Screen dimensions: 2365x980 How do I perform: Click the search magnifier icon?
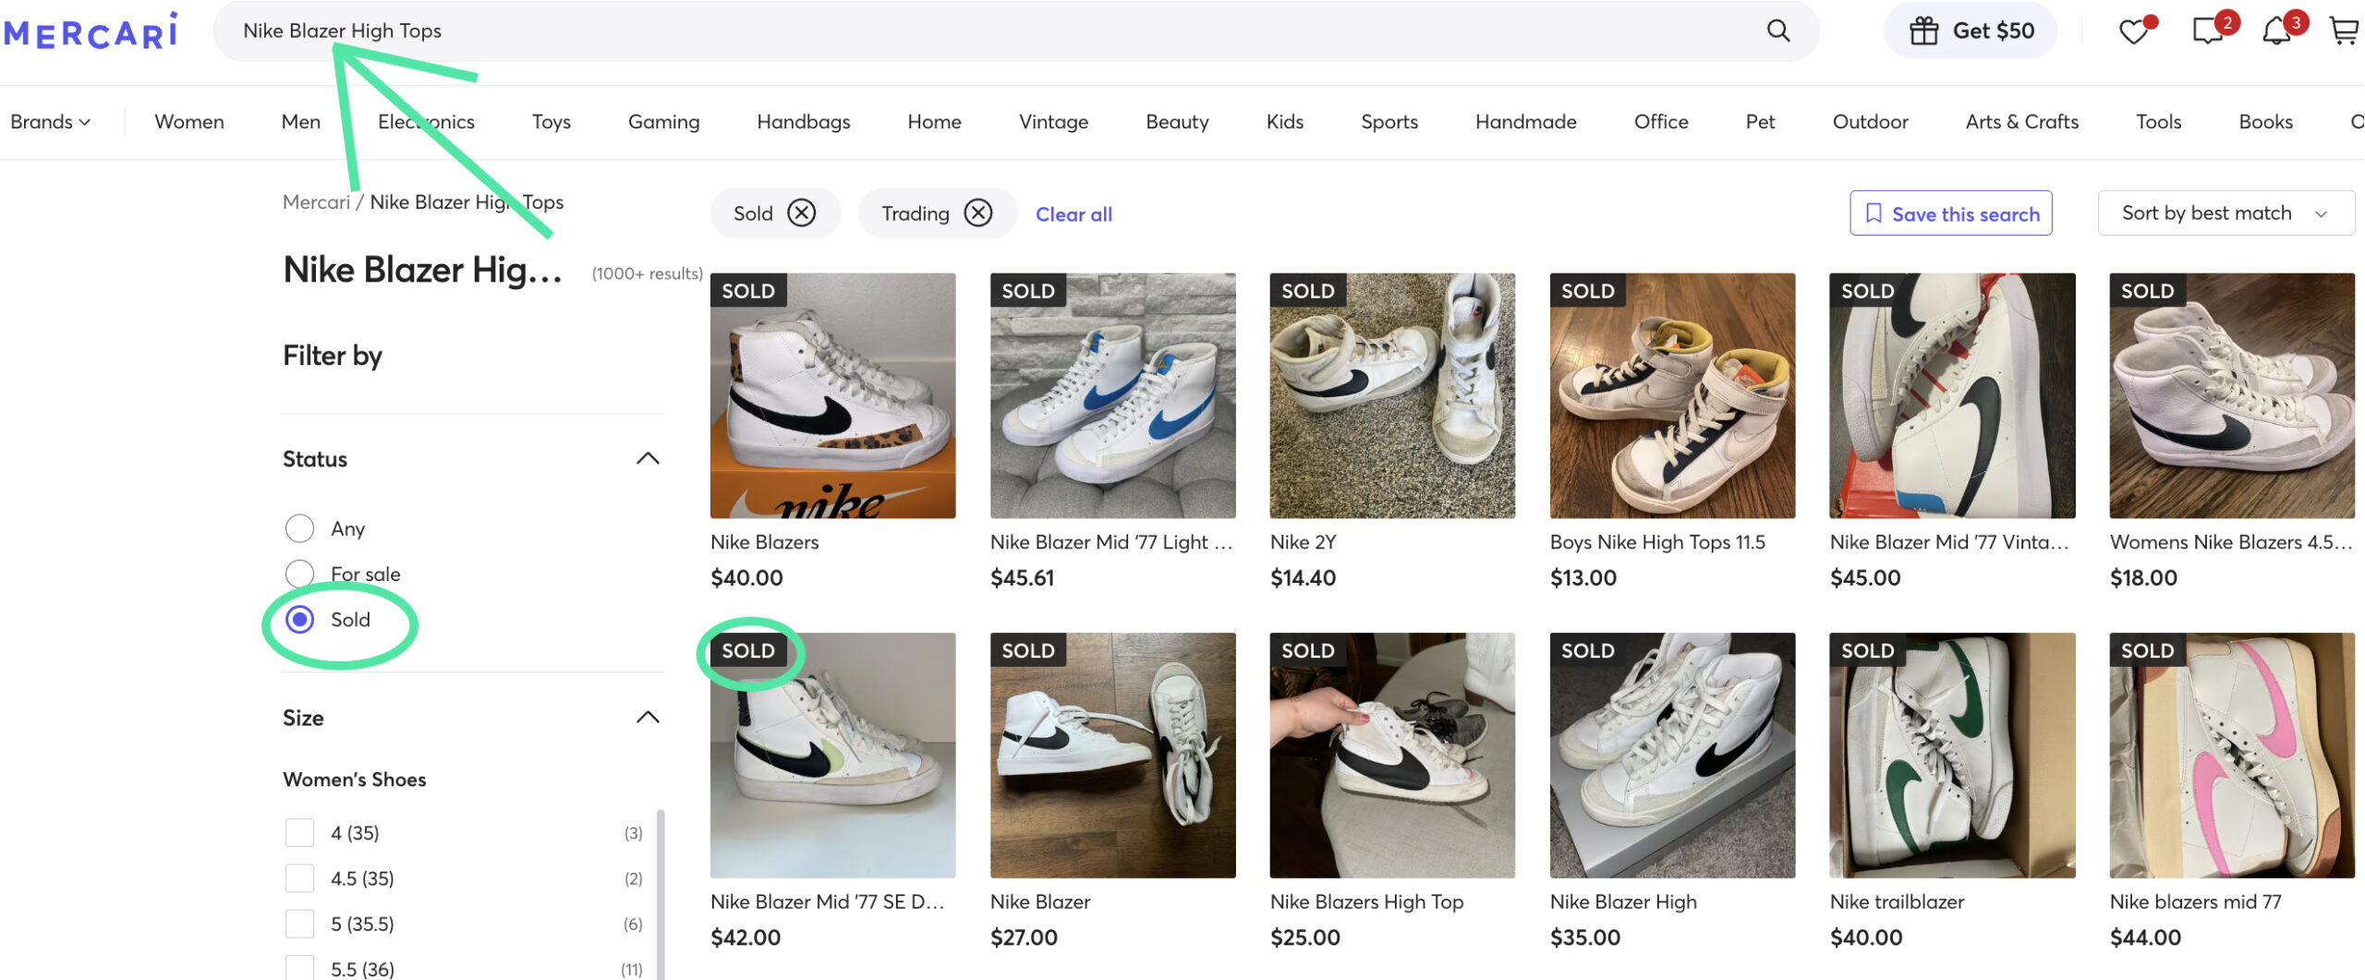1777,30
